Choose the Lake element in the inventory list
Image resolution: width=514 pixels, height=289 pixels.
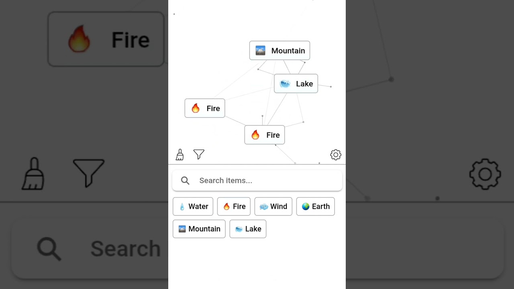pos(248,229)
